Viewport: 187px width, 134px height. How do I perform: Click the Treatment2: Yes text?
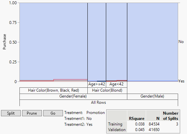pos(78,124)
